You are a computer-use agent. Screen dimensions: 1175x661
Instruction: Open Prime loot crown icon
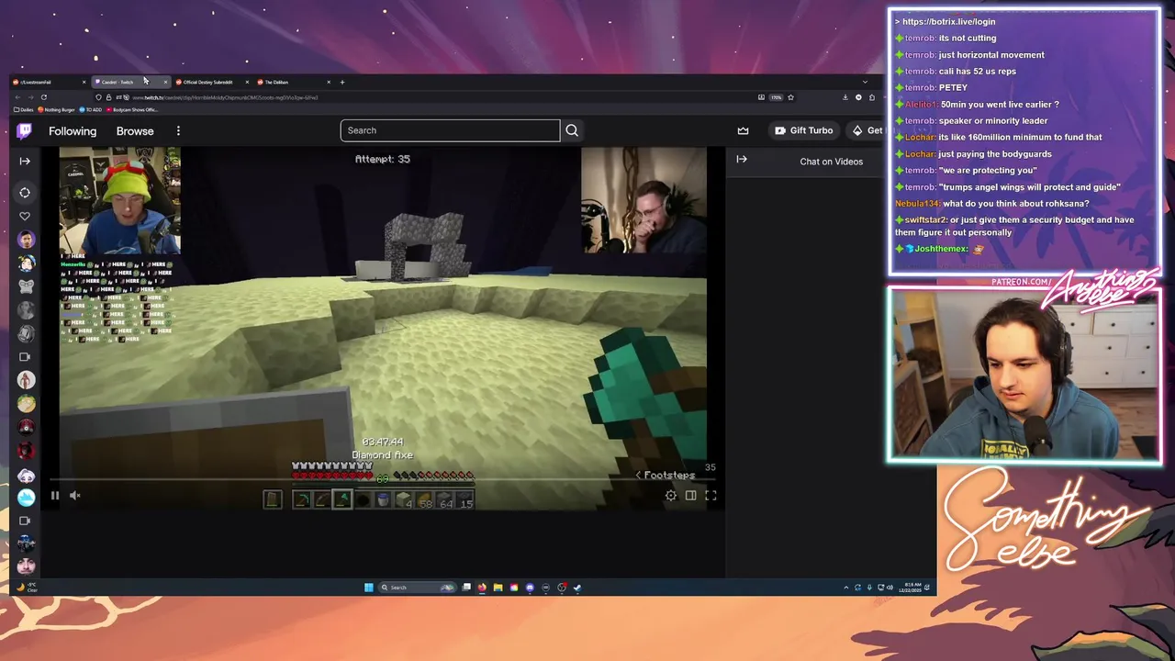(743, 130)
